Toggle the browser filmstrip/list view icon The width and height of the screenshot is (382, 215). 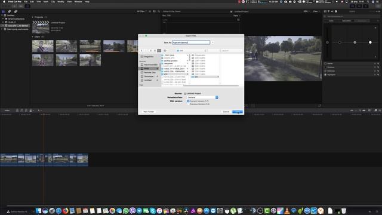point(150,11)
